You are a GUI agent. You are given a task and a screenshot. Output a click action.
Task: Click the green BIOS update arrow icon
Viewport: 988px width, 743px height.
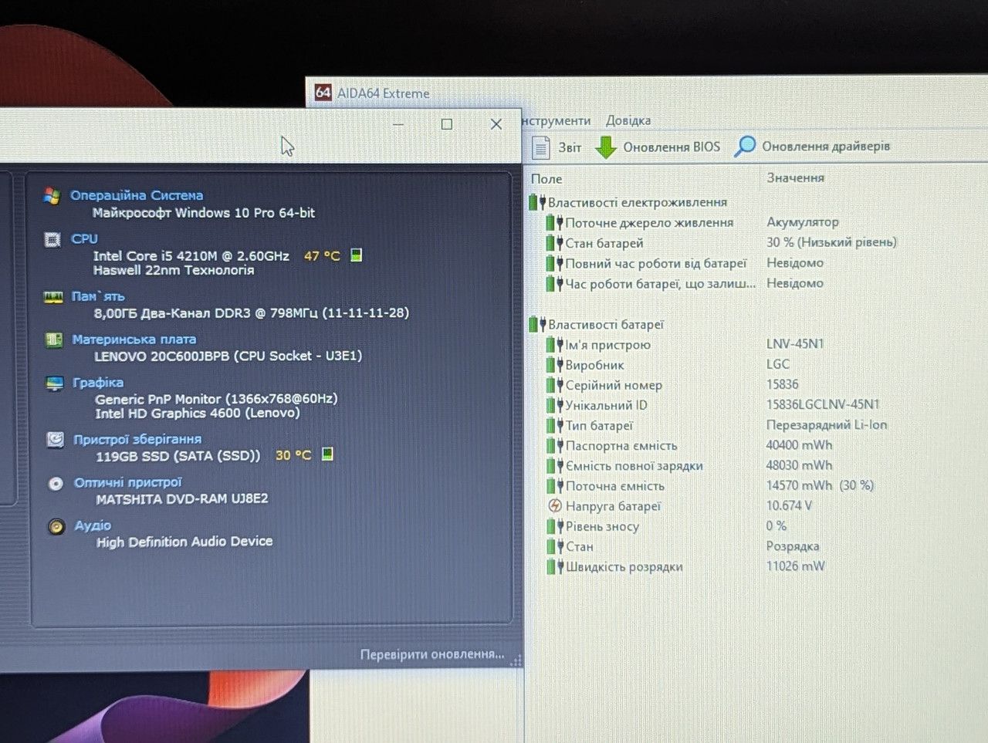click(606, 147)
